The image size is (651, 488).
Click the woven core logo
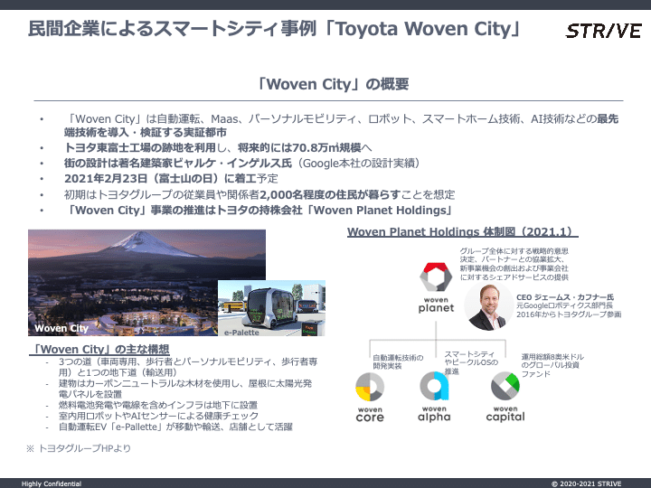click(x=370, y=398)
